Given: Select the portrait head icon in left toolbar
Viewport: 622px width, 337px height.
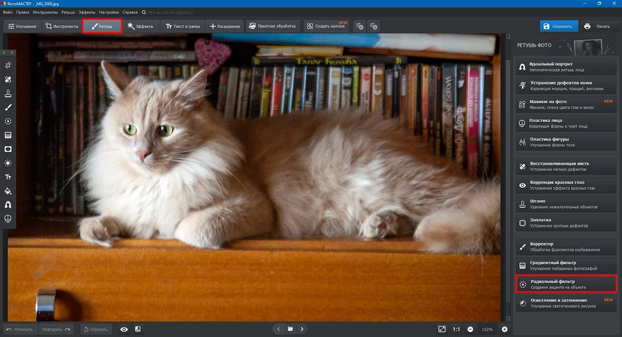Looking at the screenshot, I should point(8,205).
